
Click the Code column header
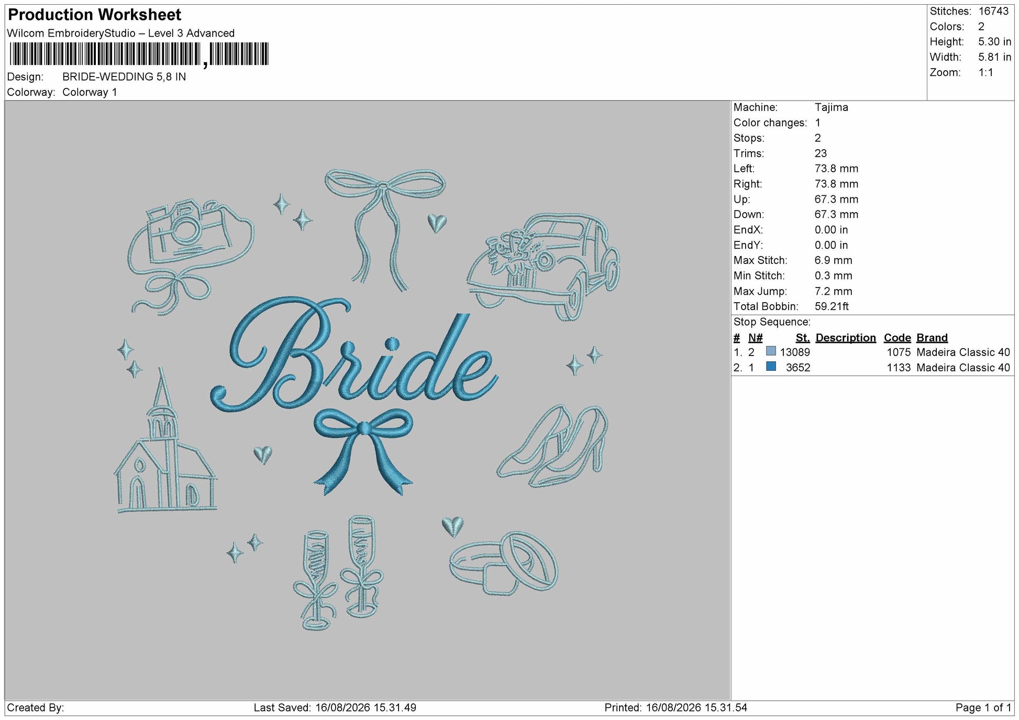pos(898,338)
